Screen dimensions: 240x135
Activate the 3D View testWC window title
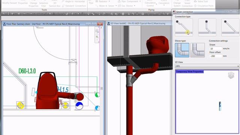[138, 23]
